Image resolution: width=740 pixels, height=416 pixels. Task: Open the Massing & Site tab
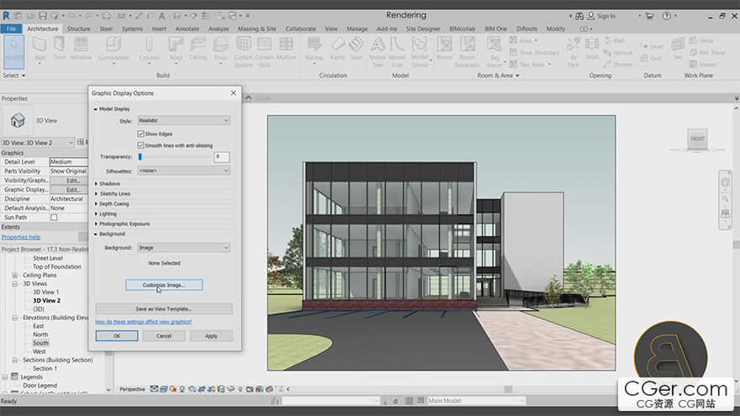256,29
